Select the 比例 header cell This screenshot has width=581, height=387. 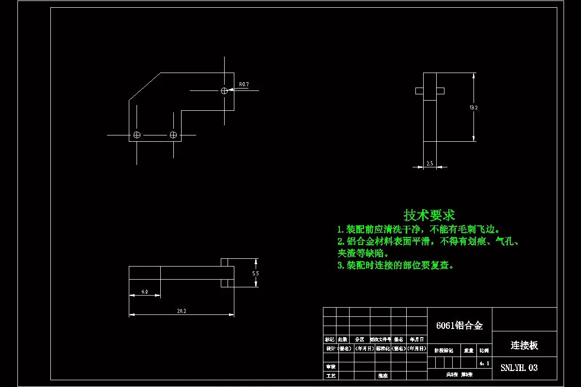tap(484, 350)
